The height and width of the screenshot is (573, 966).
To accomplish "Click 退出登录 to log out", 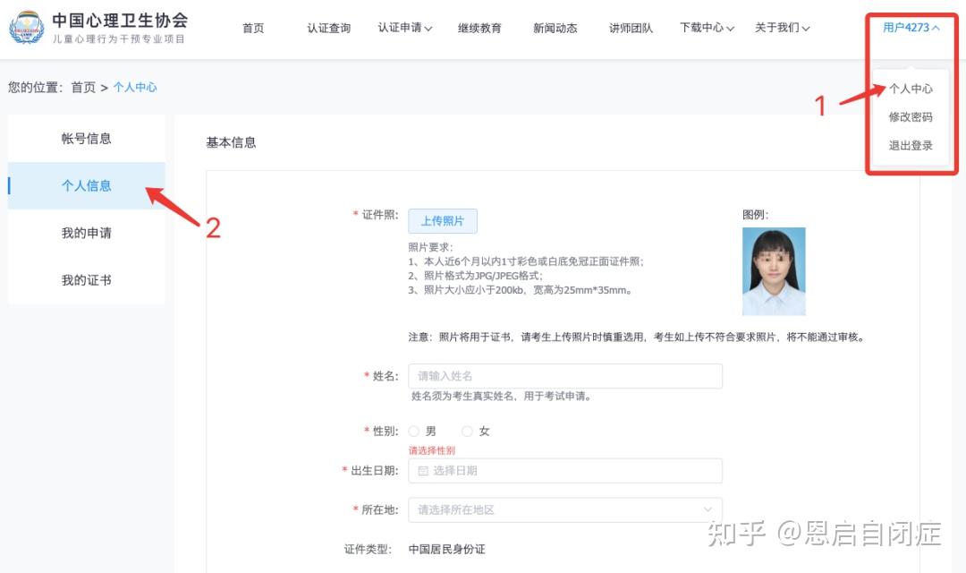I will 911,143.
